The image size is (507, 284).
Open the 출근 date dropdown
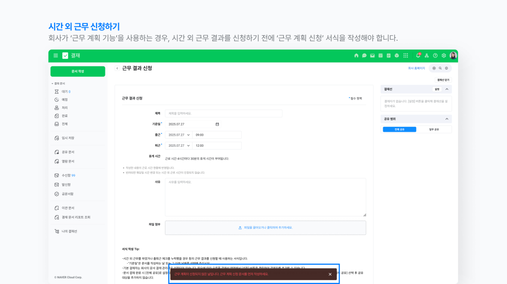tap(179, 135)
